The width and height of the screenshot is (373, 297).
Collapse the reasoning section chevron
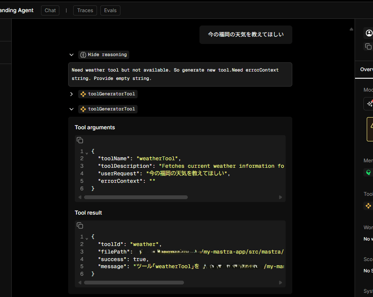point(72,55)
